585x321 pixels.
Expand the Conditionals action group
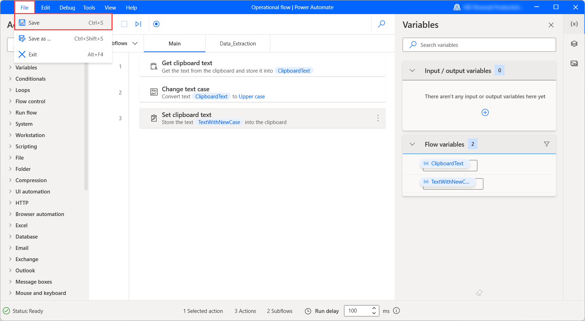point(10,79)
